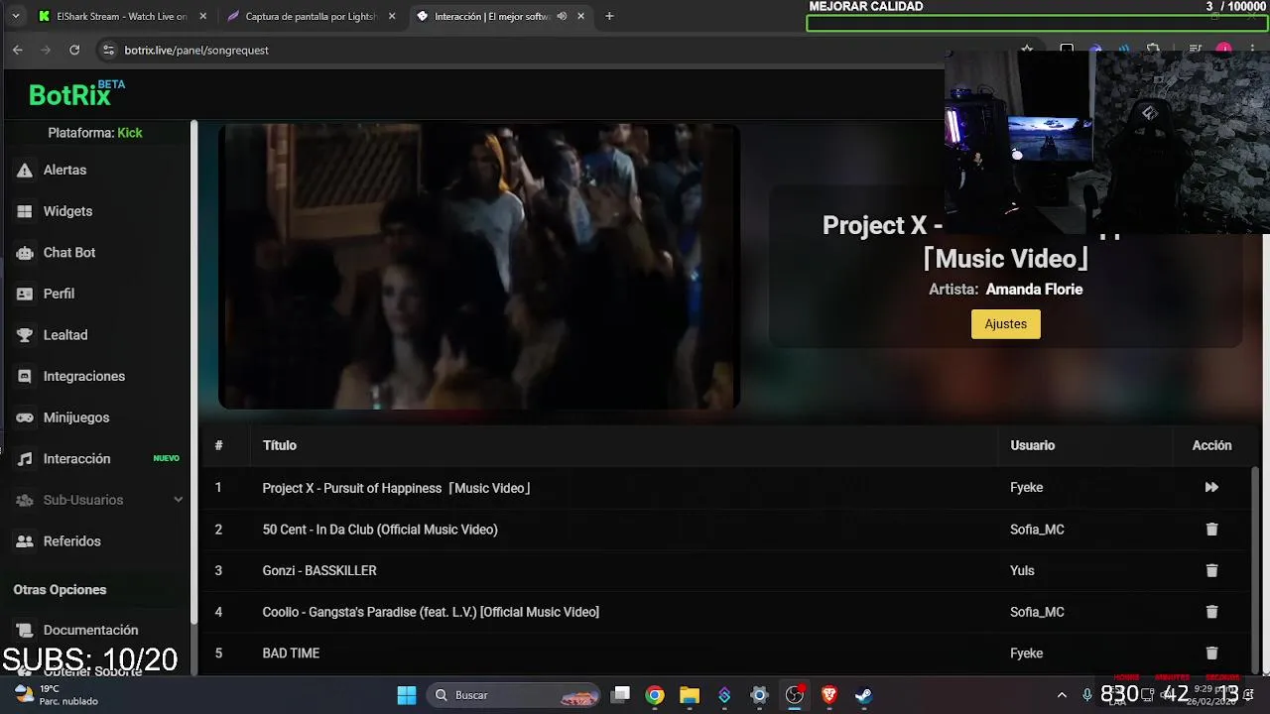The width and height of the screenshot is (1270, 714).
Task: Open the Windows Start menu
Action: point(407,695)
